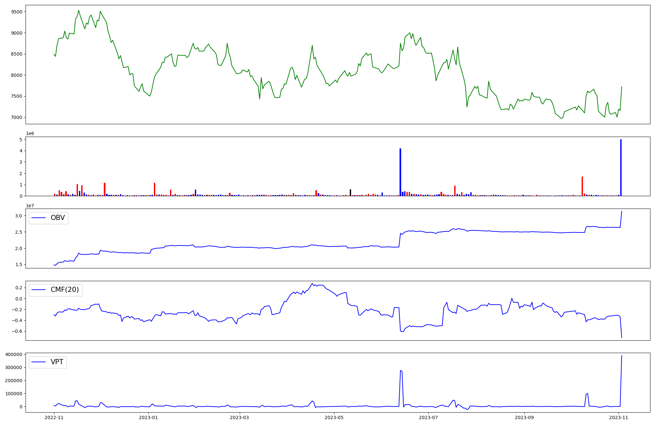Click the tallest blue volume bar at far right
The width and height of the screenshot is (655, 425).
pyautogui.click(x=621, y=167)
